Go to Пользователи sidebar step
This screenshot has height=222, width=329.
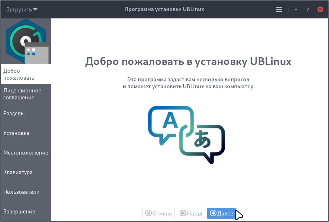(26, 192)
